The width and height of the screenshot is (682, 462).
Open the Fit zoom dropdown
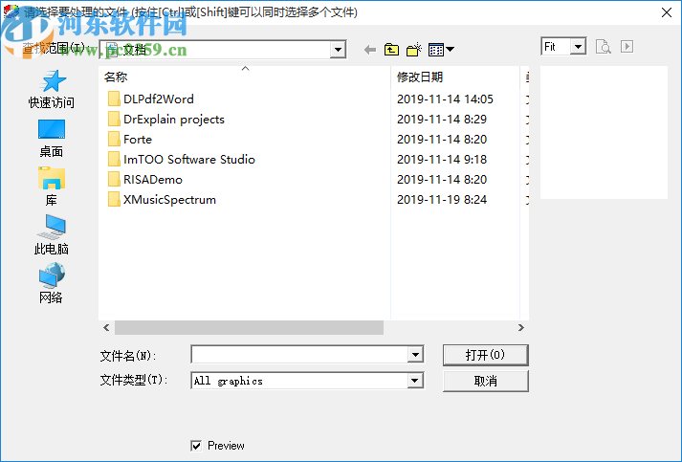[578, 47]
